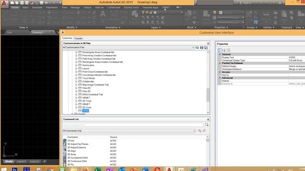The height and width of the screenshot is (171, 305).
Task: Click the object color wheel in Properties panel
Action: point(214,12)
